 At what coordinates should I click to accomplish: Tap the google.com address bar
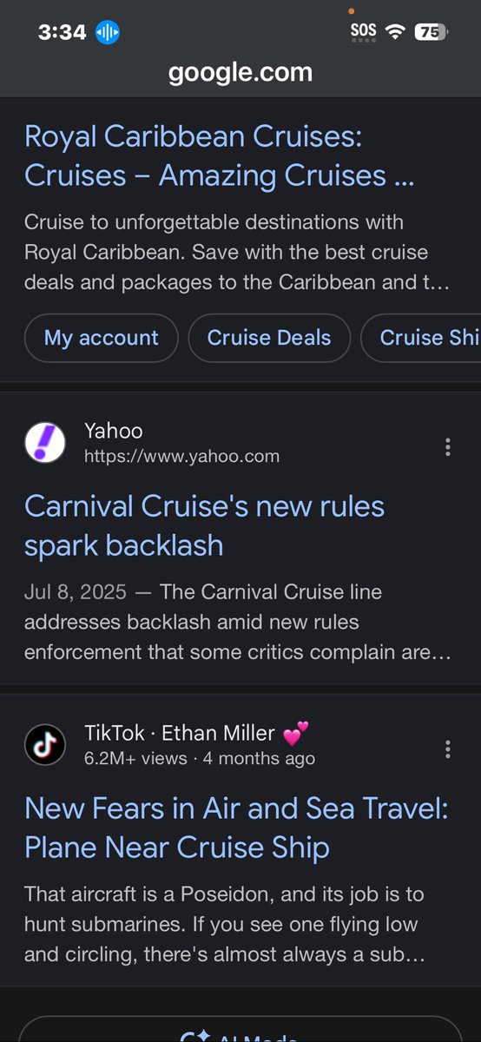[x=240, y=73]
